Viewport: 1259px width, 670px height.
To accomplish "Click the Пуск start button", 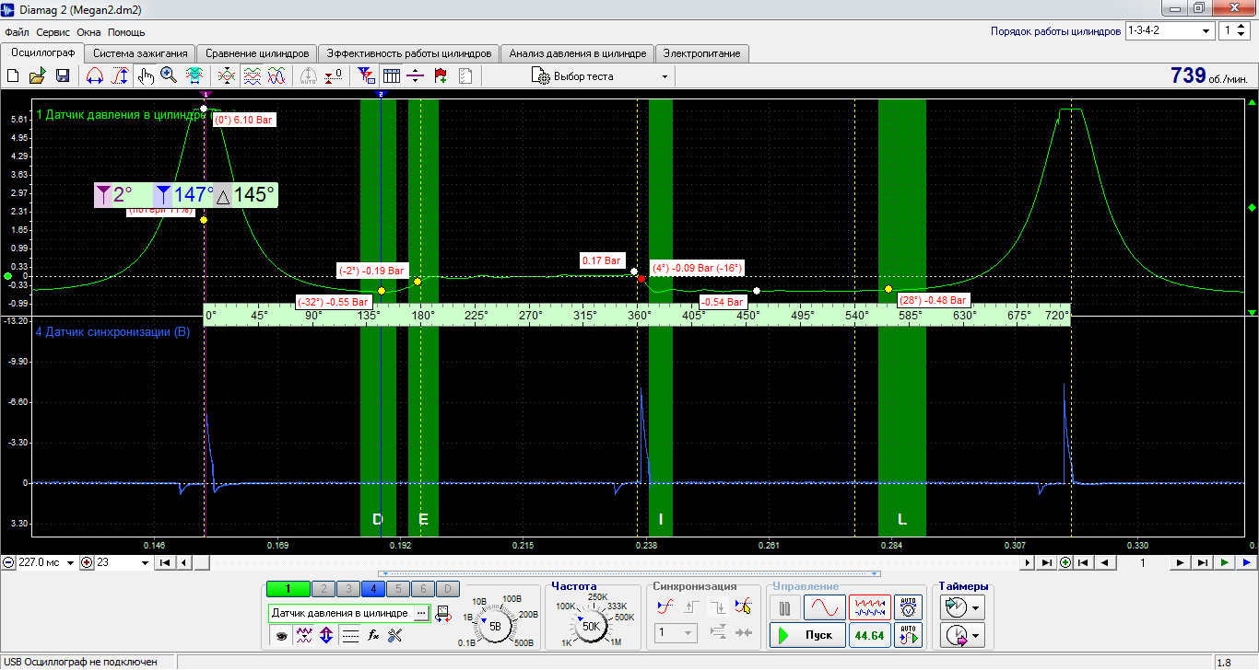I will [x=806, y=635].
